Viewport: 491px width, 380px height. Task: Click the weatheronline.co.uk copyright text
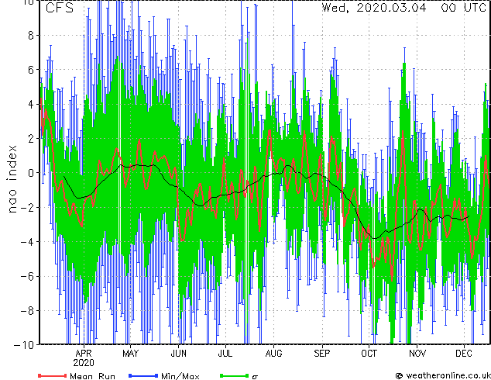tap(443, 375)
